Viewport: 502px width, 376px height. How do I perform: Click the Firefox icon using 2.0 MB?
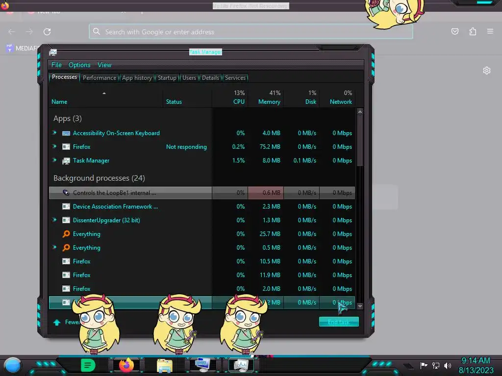click(x=66, y=289)
